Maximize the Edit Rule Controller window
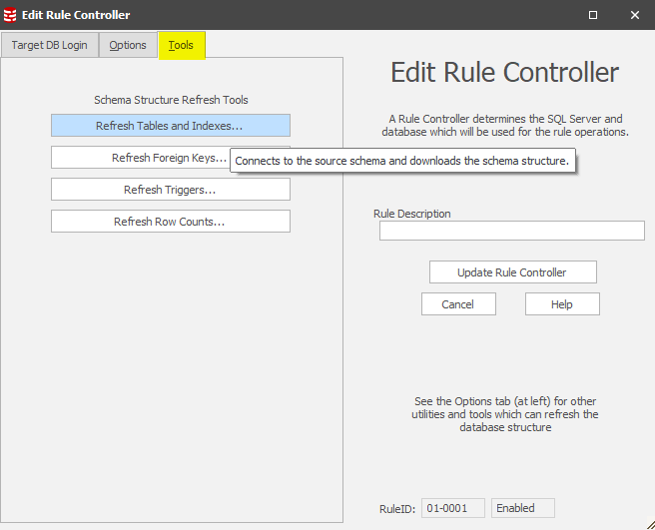This screenshot has height=530, width=655. [x=593, y=15]
